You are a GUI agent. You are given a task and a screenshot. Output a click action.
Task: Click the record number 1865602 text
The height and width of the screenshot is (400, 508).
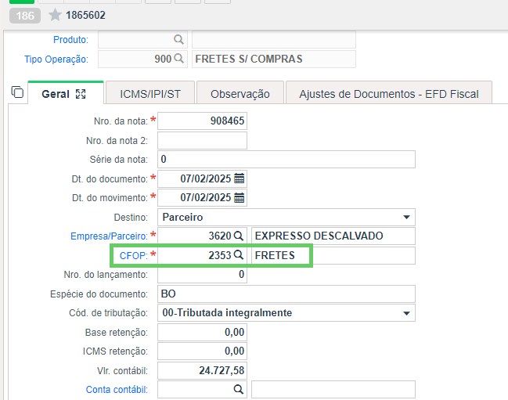85,15
